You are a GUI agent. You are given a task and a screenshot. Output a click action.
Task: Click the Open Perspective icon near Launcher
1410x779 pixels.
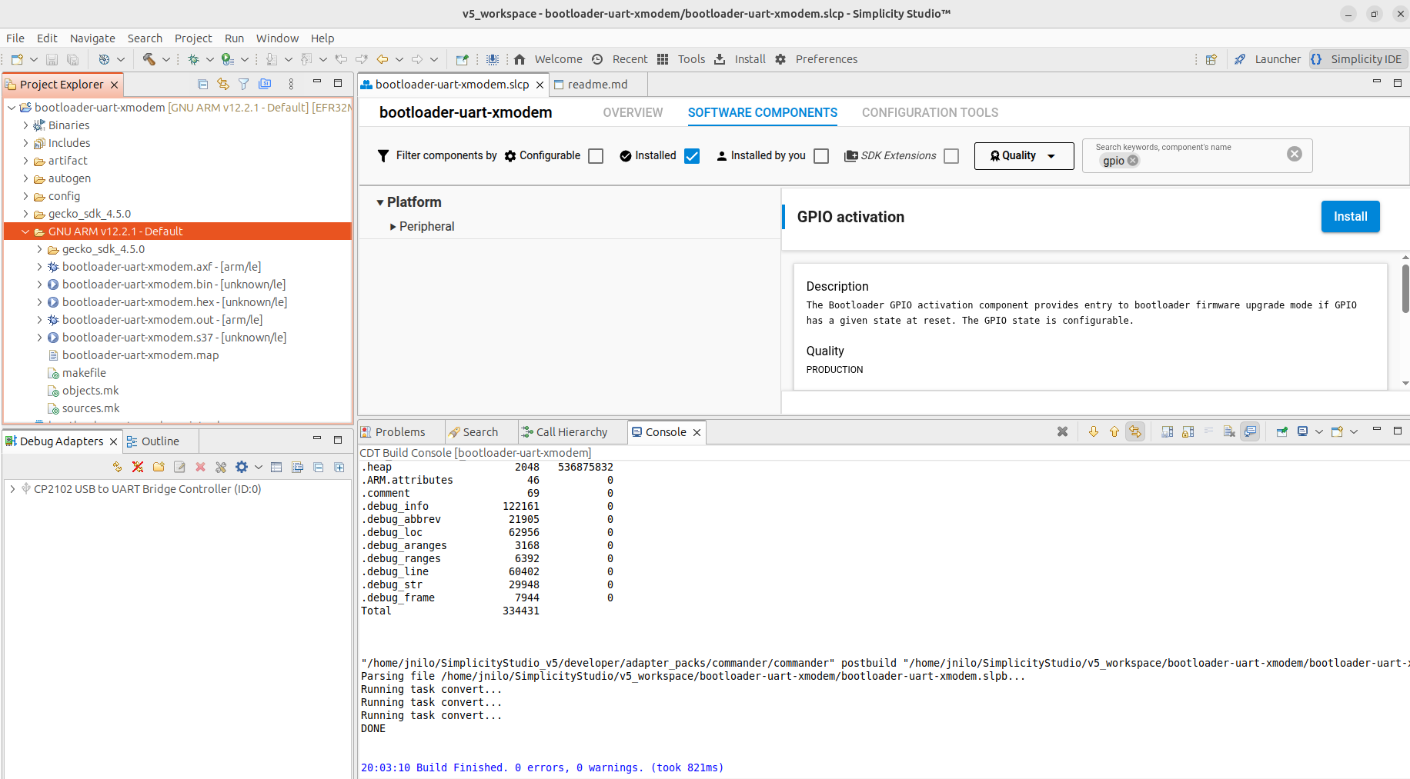coord(1211,59)
